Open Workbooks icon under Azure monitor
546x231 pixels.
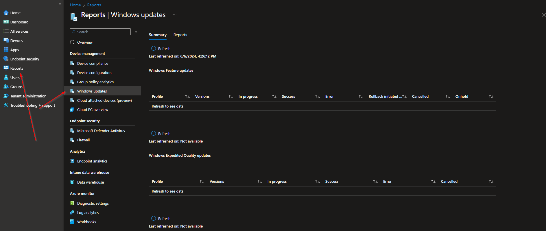click(72, 222)
